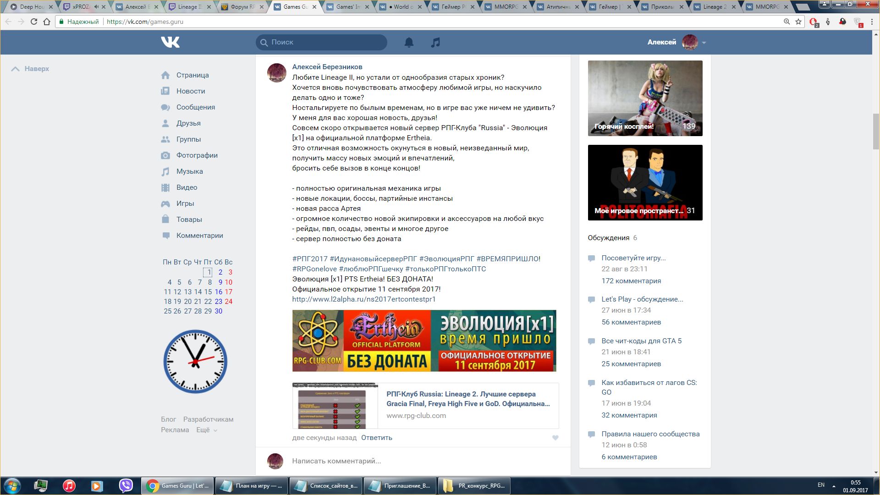
Task: Click the Chrome home button
Action: [x=47, y=22]
